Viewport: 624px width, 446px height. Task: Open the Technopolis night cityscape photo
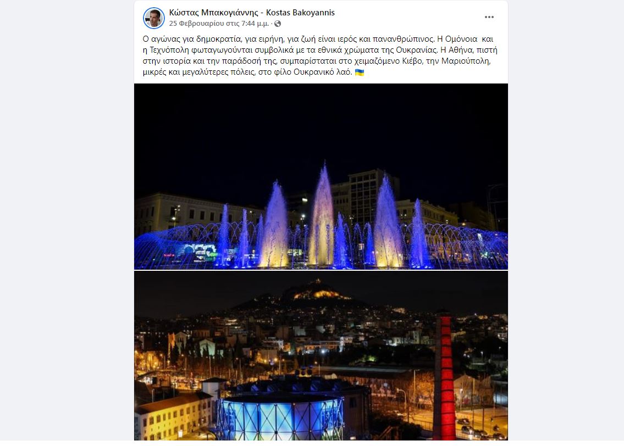pos(321,356)
